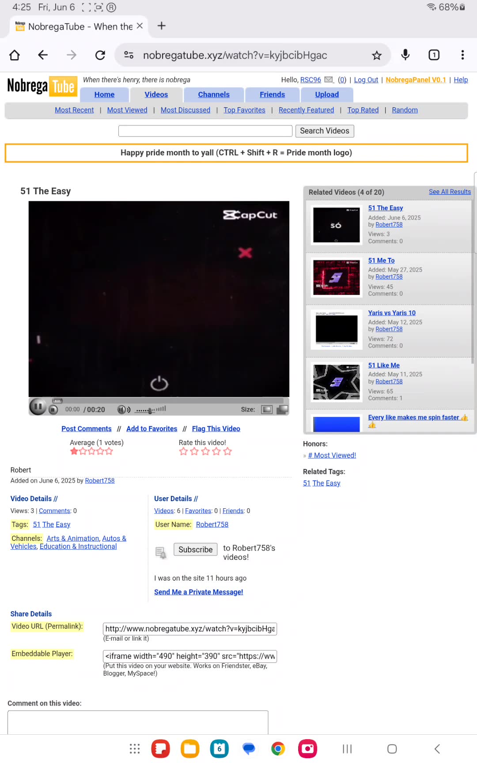Switch to the Home tab
Image resolution: width=477 pixels, height=763 pixels.
(x=104, y=94)
